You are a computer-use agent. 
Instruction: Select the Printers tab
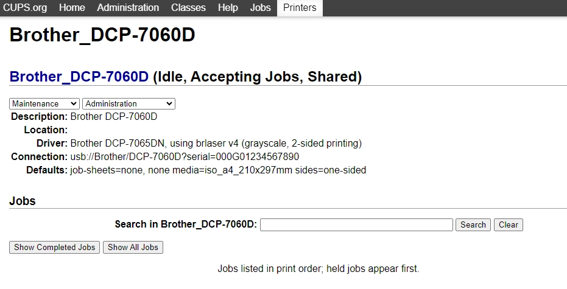pyautogui.click(x=300, y=8)
